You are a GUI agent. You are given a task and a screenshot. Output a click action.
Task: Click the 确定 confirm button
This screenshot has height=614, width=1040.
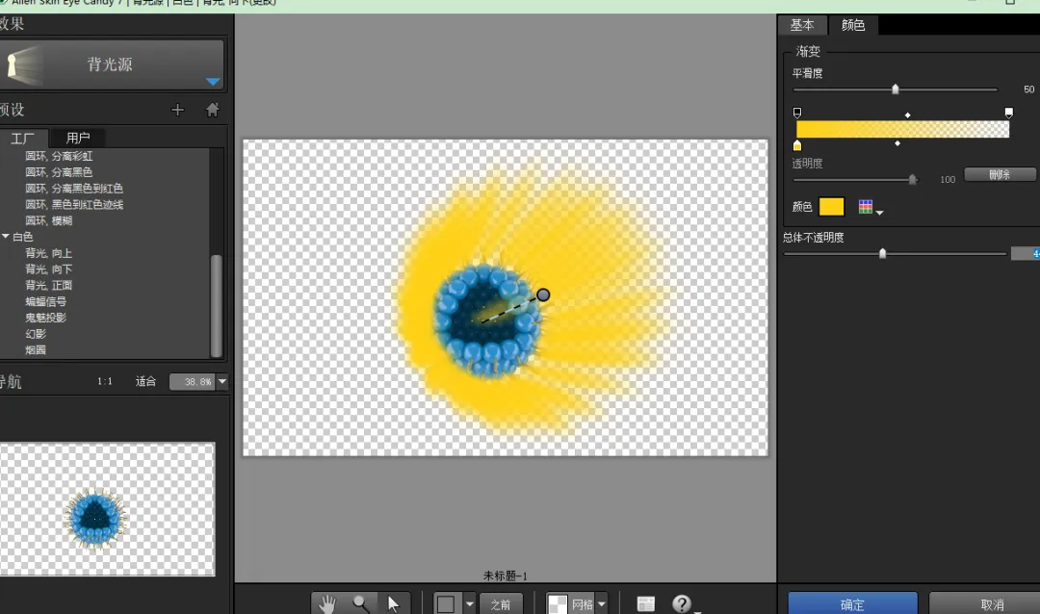(x=852, y=604)
